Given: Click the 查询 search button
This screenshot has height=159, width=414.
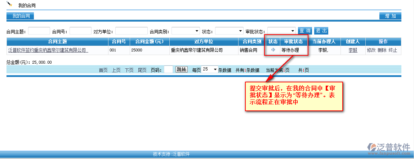Looking at the screenshot, I should point(305,31).
